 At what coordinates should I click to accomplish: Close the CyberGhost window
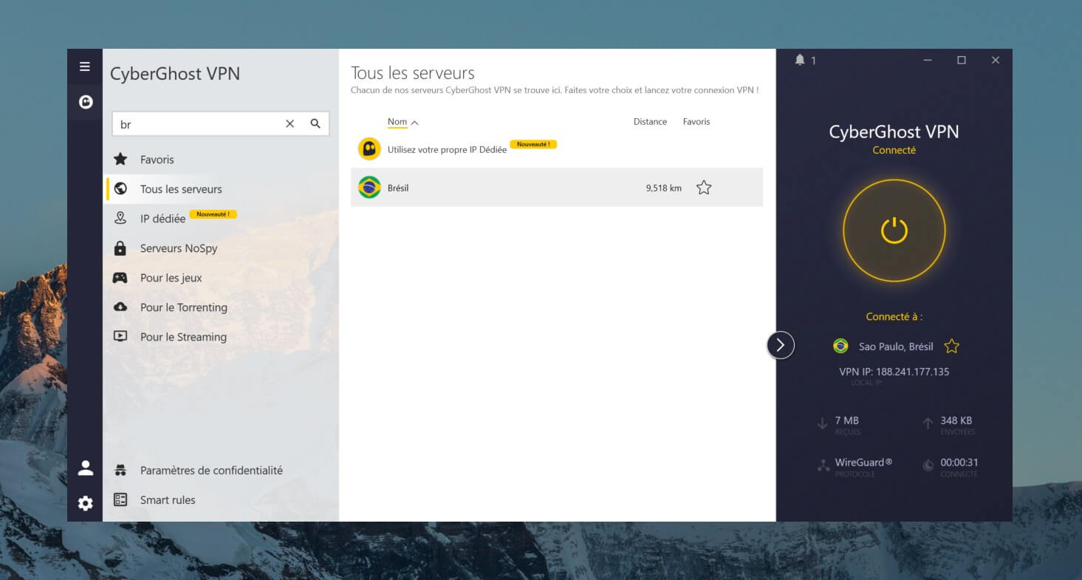pyautogui.click(x=996, y=61)
